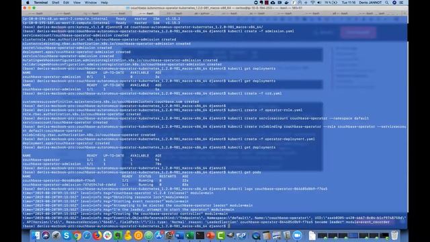Click the volume icon in menu bar

320,3
